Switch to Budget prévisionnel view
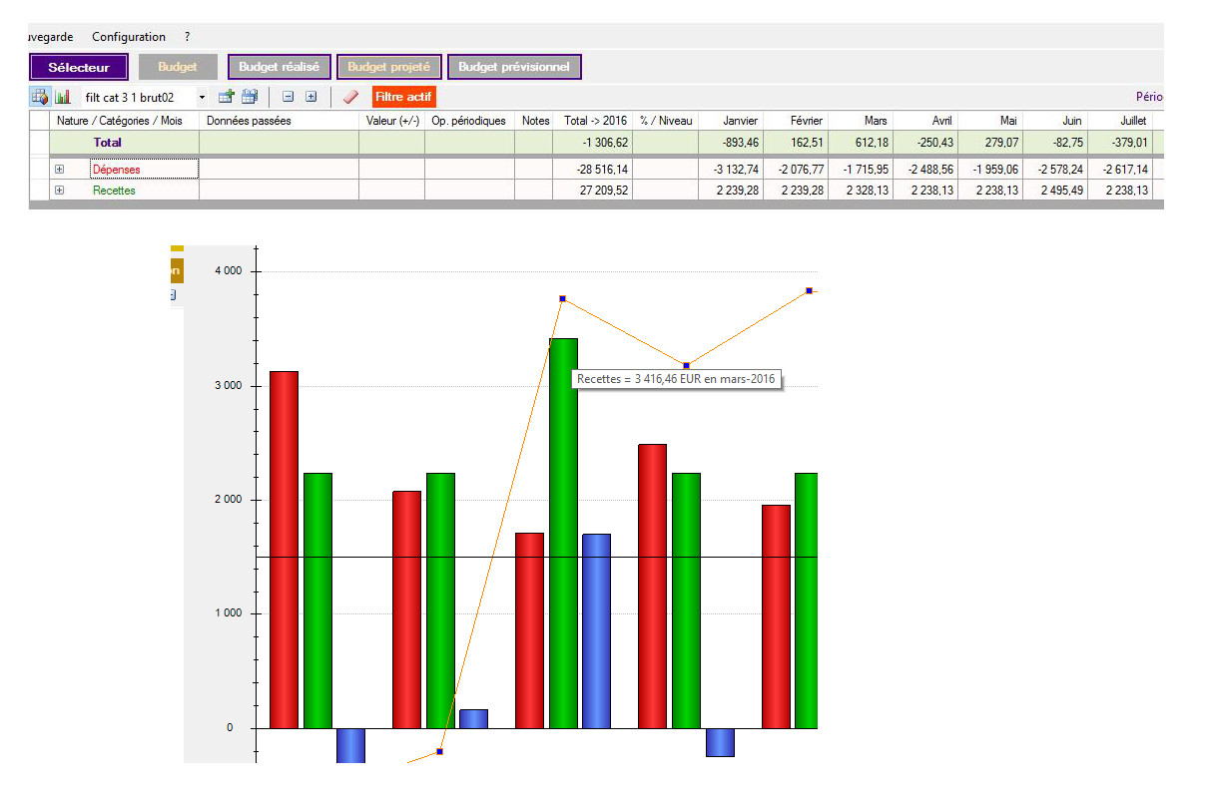Screen dimensions: 1213x799 pos(514,67)
